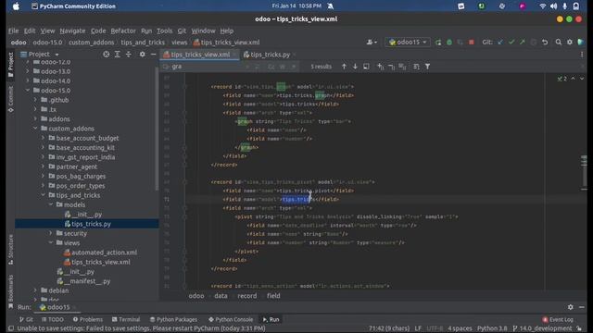Viewport: 593px width, 333px height.
Task: Open the File menu
Action: [x=13, y=31]
